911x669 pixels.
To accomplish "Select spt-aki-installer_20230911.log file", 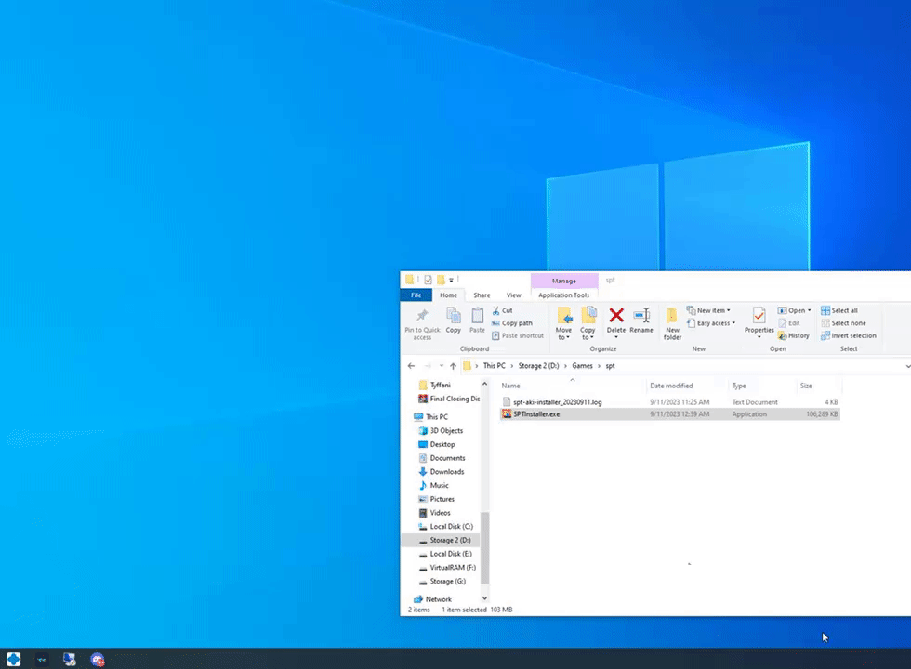I will 557,401.
